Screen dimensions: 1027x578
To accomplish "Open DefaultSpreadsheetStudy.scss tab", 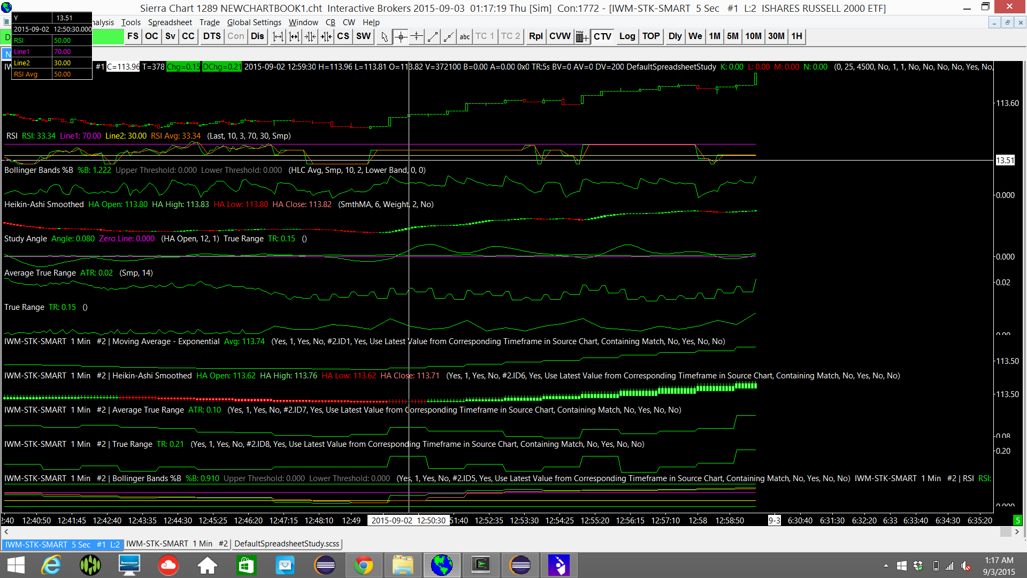I will pyautogui.click(x=287, y=544).
